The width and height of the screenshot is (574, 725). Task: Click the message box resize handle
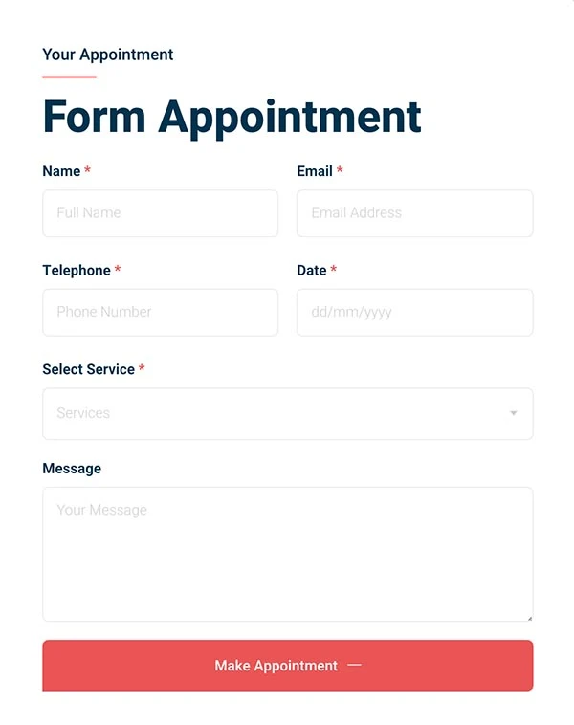tap(529, 618)
